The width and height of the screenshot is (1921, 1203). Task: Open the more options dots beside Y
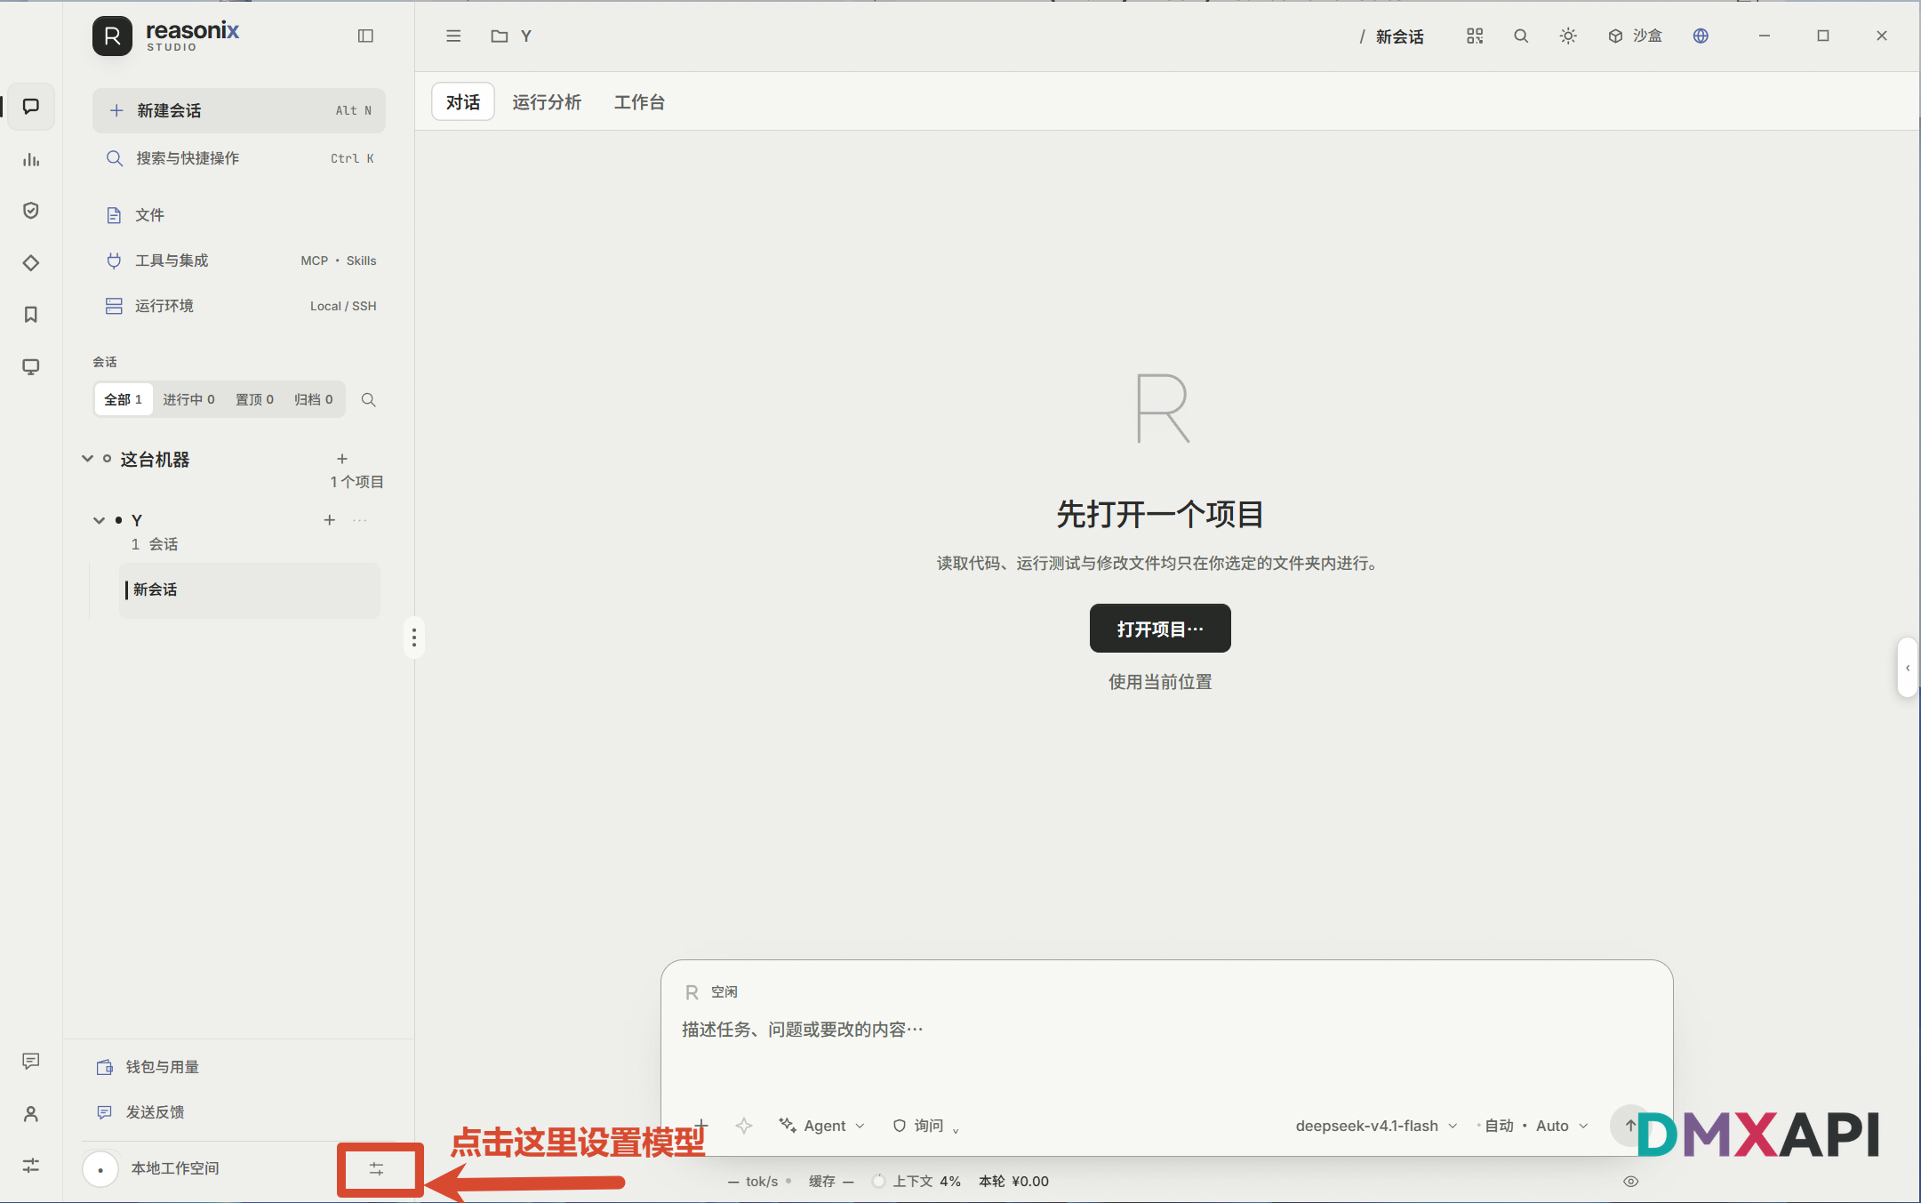point(359,520)
